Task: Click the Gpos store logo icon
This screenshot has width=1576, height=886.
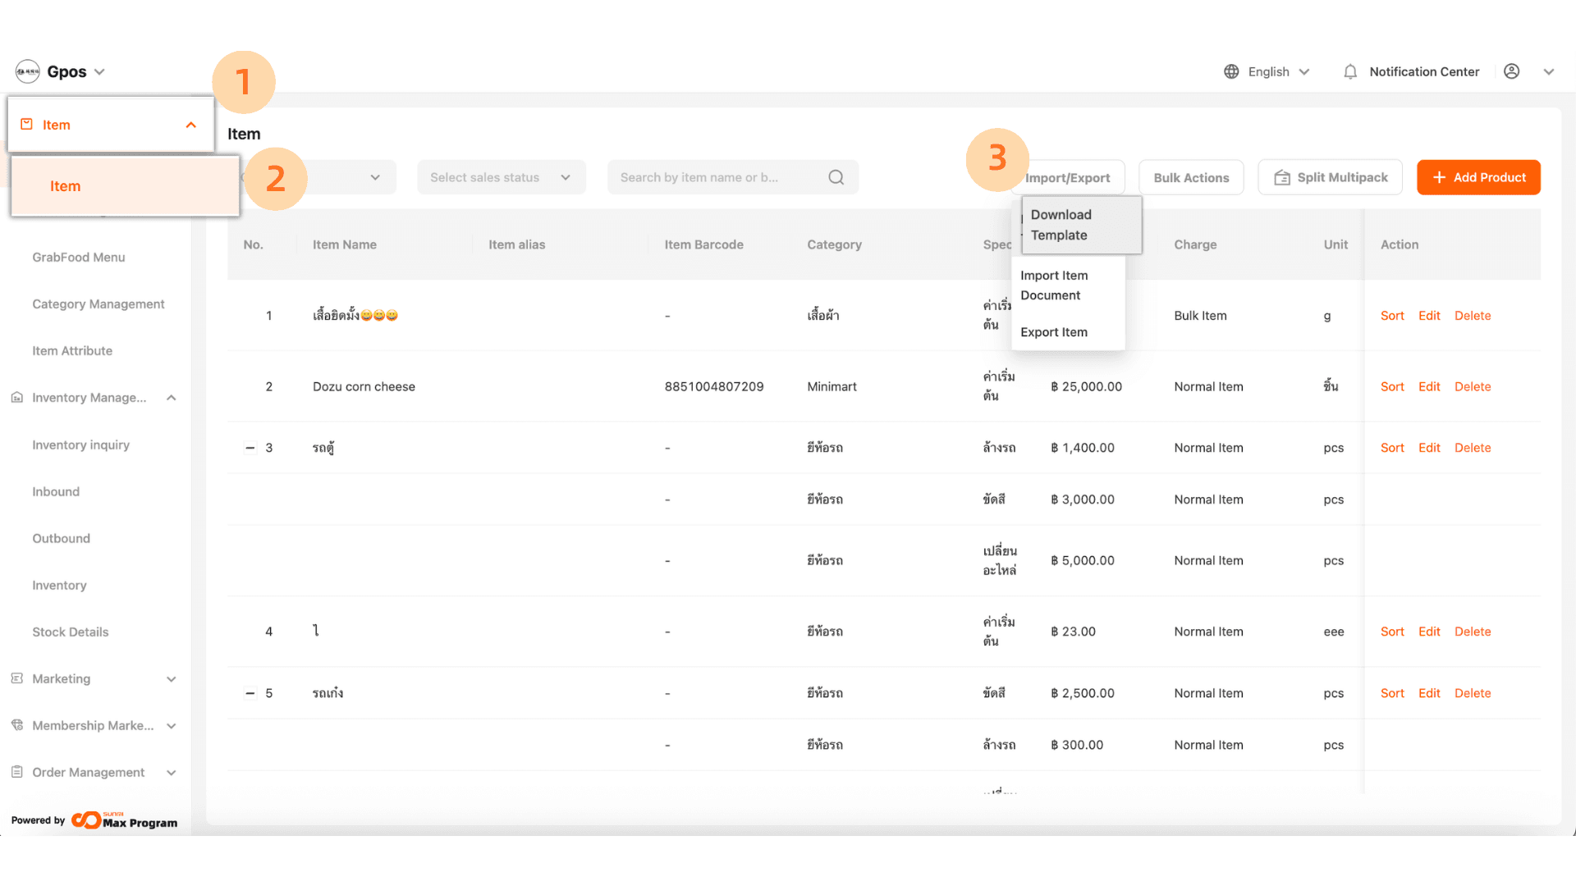Action: [x=28, y=72]
